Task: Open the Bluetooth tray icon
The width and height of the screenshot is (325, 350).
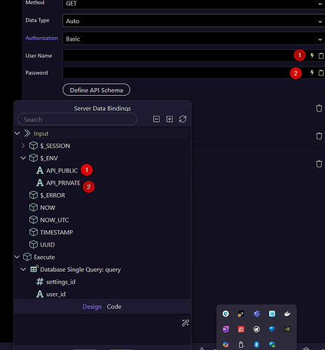Action: click(256, 344)
